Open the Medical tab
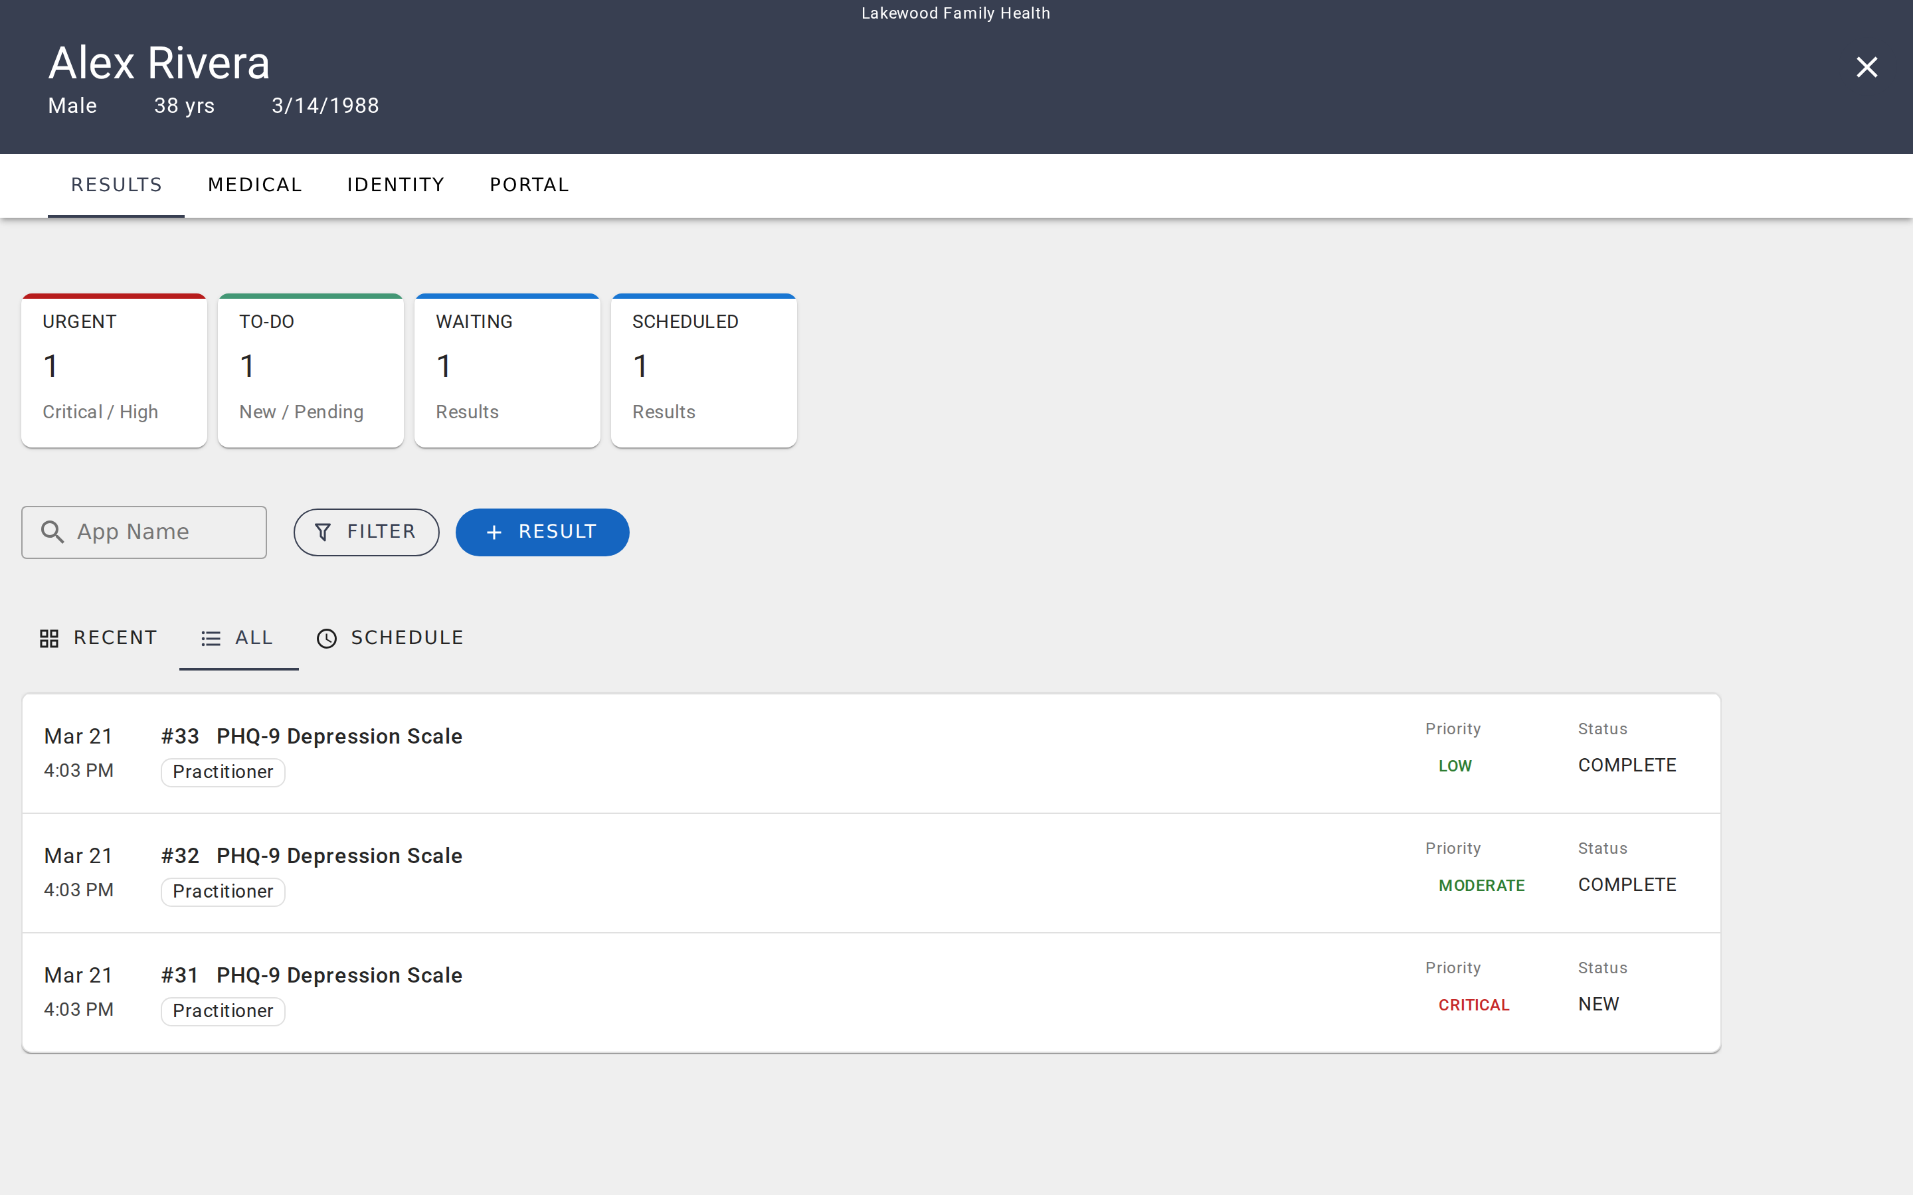The width and height of the screenshot is (1913, 1195). (x=254, y=185)
